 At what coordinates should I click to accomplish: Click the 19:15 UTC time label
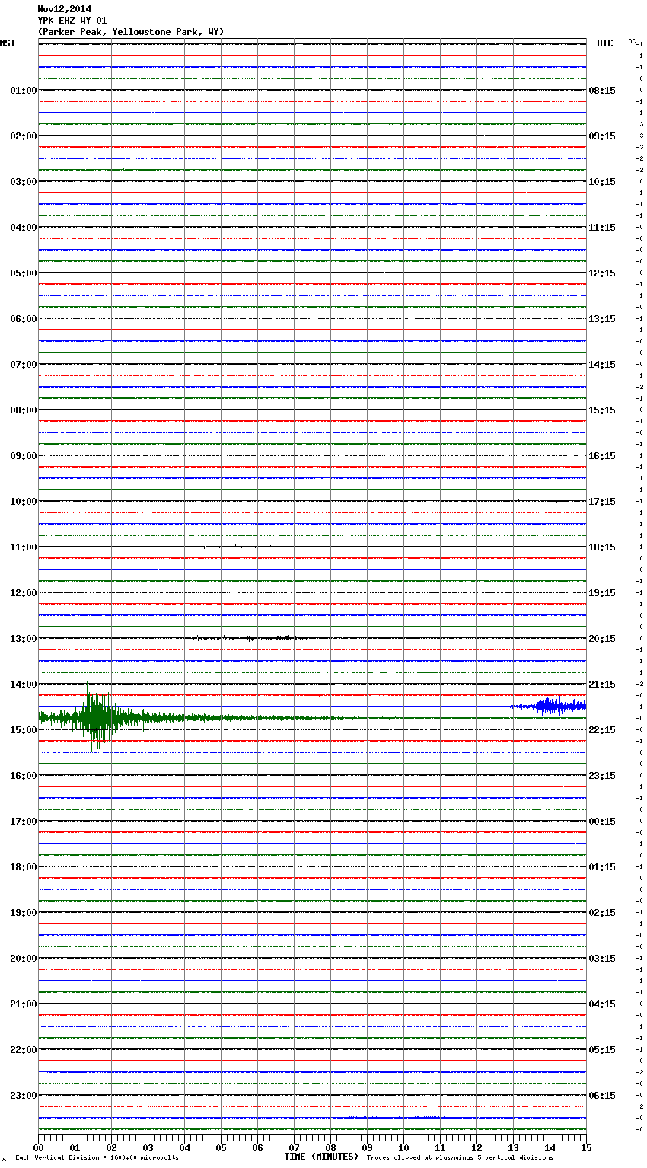(x=602, y=593)
